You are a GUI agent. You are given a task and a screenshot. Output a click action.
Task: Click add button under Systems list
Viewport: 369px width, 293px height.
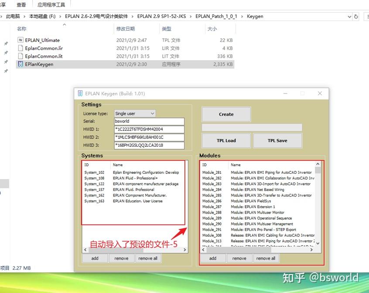point(95,259)
